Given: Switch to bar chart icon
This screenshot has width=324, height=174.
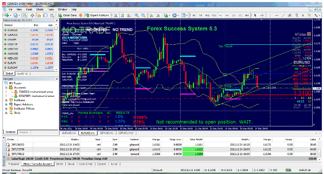Looking at the screenshot, I should [116, 15].
